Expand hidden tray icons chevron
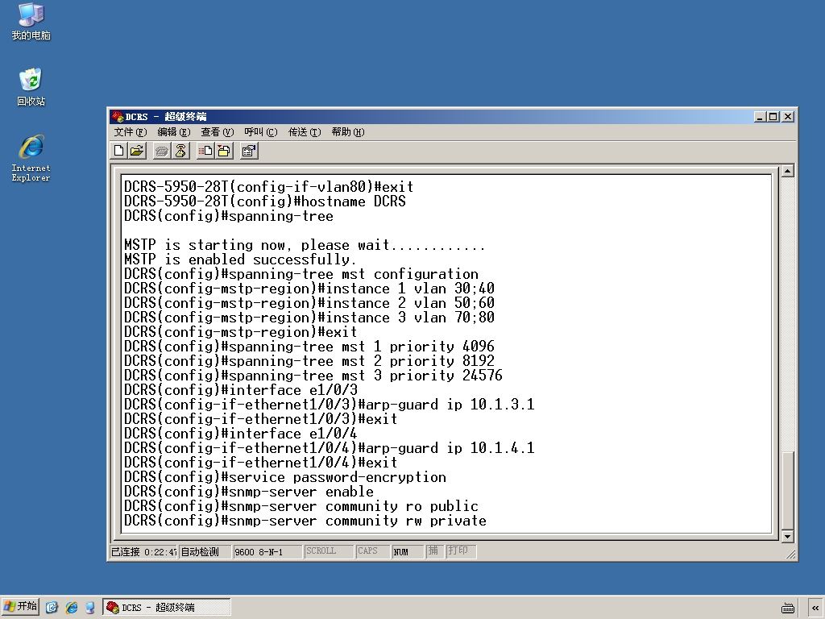This screenshot has width=825, height=619. tap(815, 608)
